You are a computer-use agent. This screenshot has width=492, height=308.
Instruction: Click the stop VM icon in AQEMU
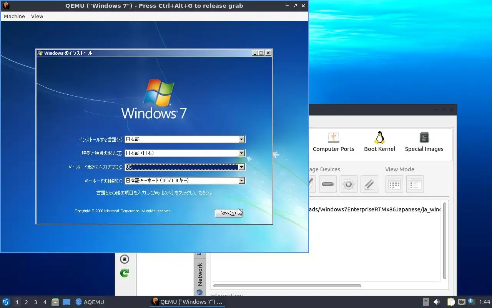coord(124,259)
